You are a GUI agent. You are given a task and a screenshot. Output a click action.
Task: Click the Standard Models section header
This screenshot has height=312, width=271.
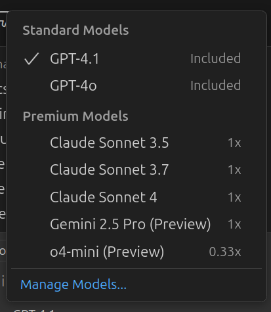75,30
